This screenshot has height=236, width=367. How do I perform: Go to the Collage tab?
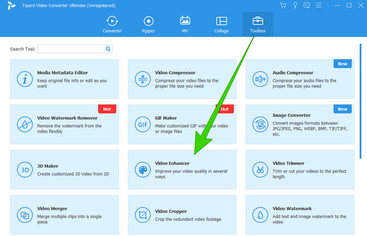[221, 24]
